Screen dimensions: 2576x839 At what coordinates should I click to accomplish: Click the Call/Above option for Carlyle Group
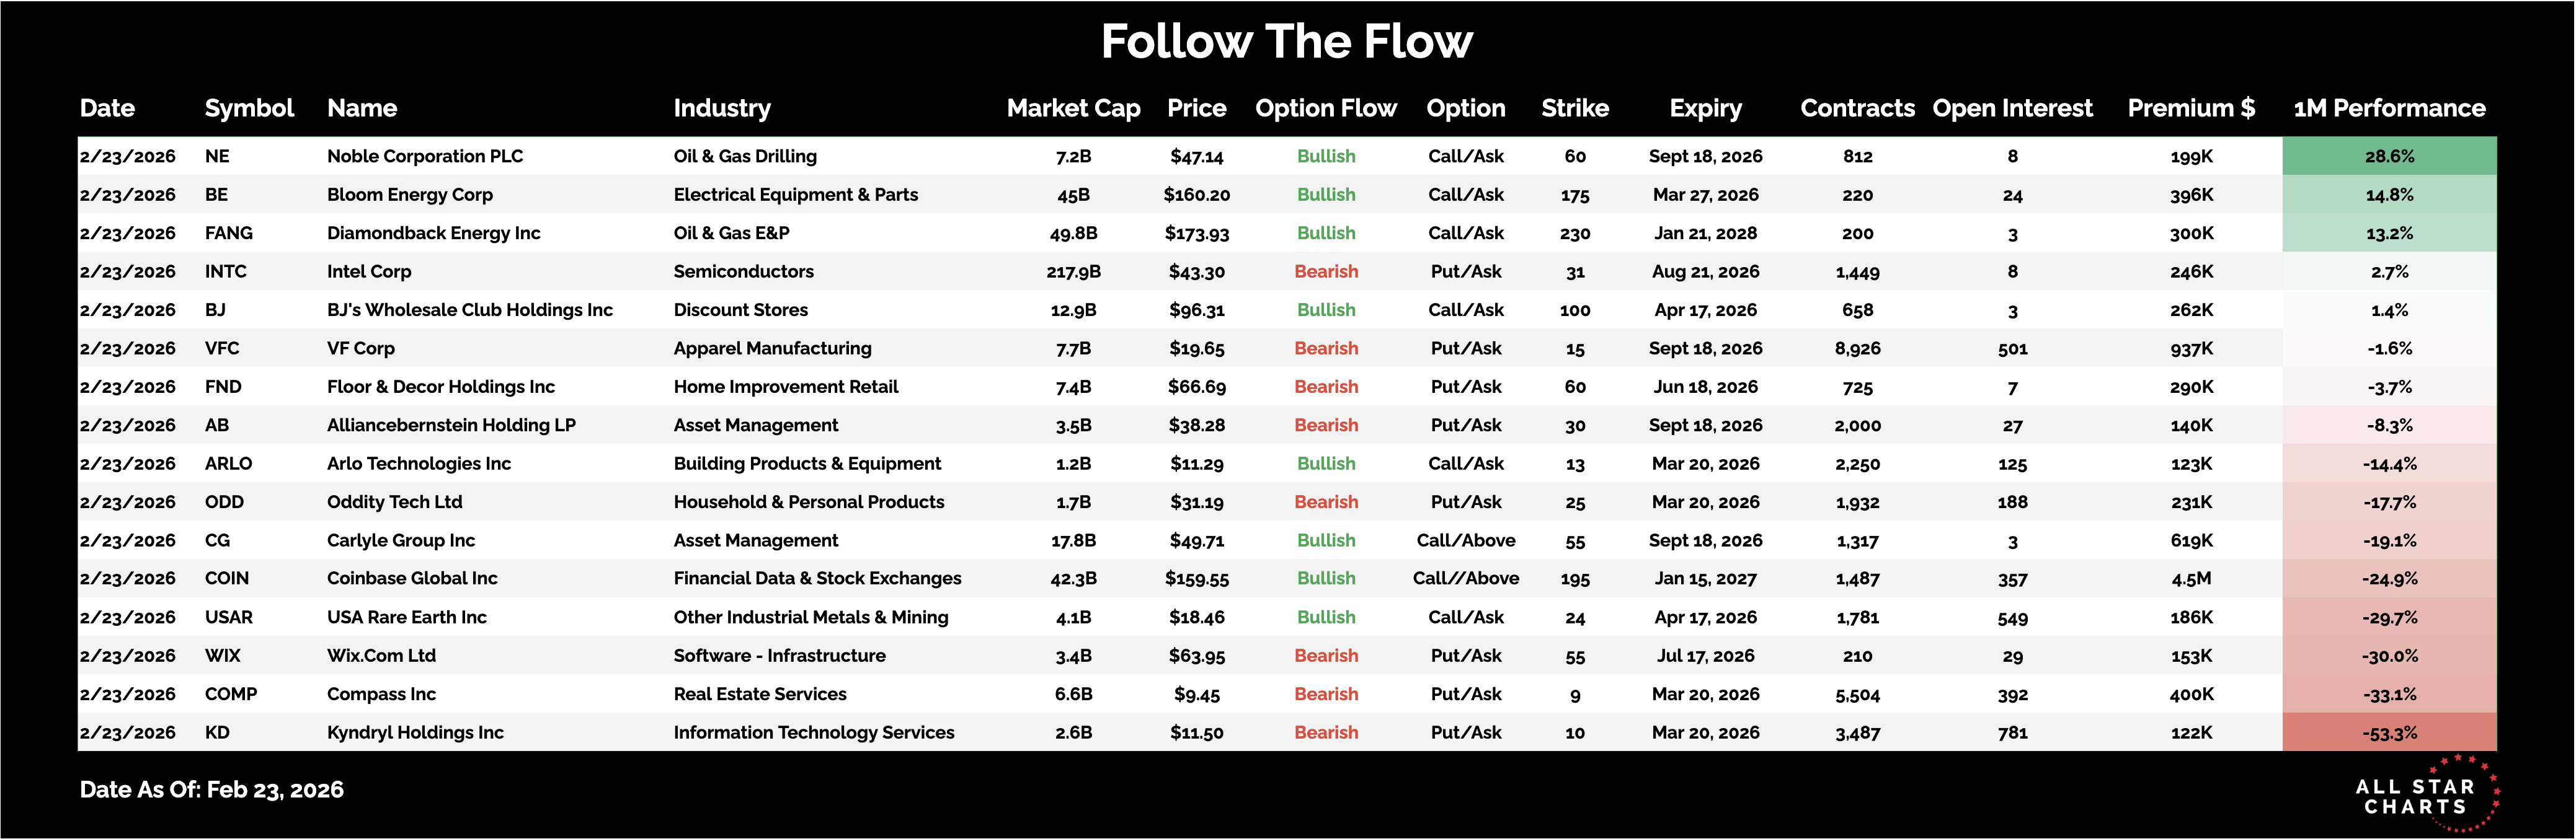(1466, 540)
